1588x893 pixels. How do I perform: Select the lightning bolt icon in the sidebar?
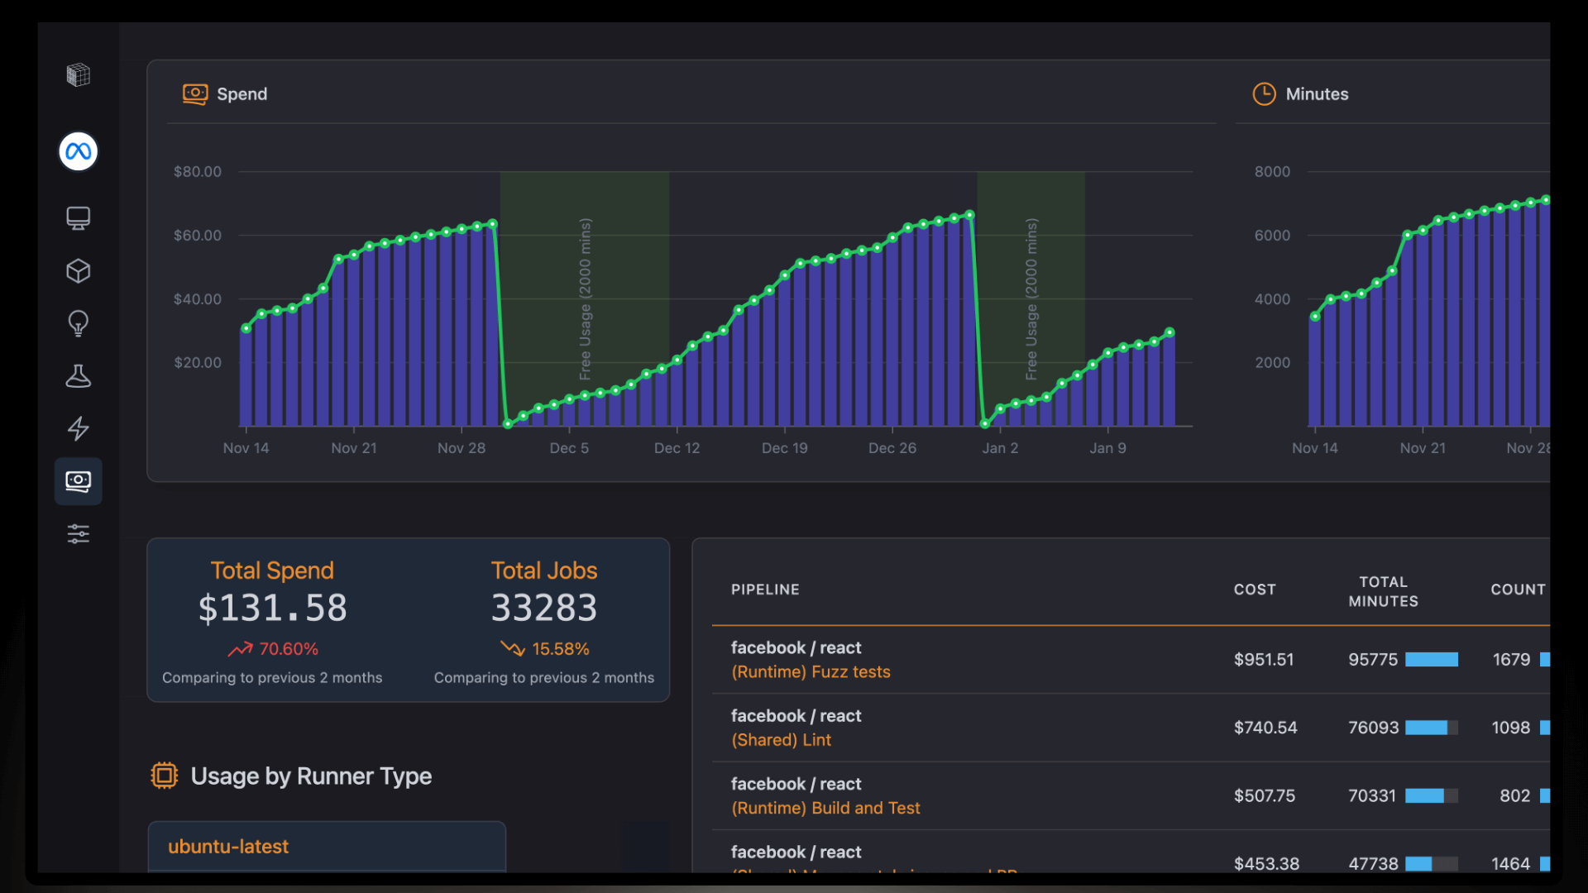[x=78, y=429]
